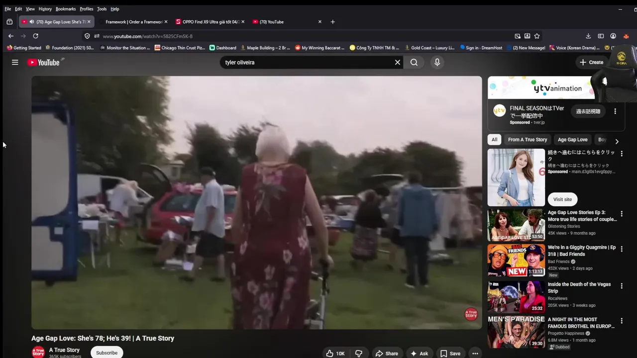Screen dimensions: 637x358
Task: Open options for Brothel in Europe video
Action: tap(622, 321)
